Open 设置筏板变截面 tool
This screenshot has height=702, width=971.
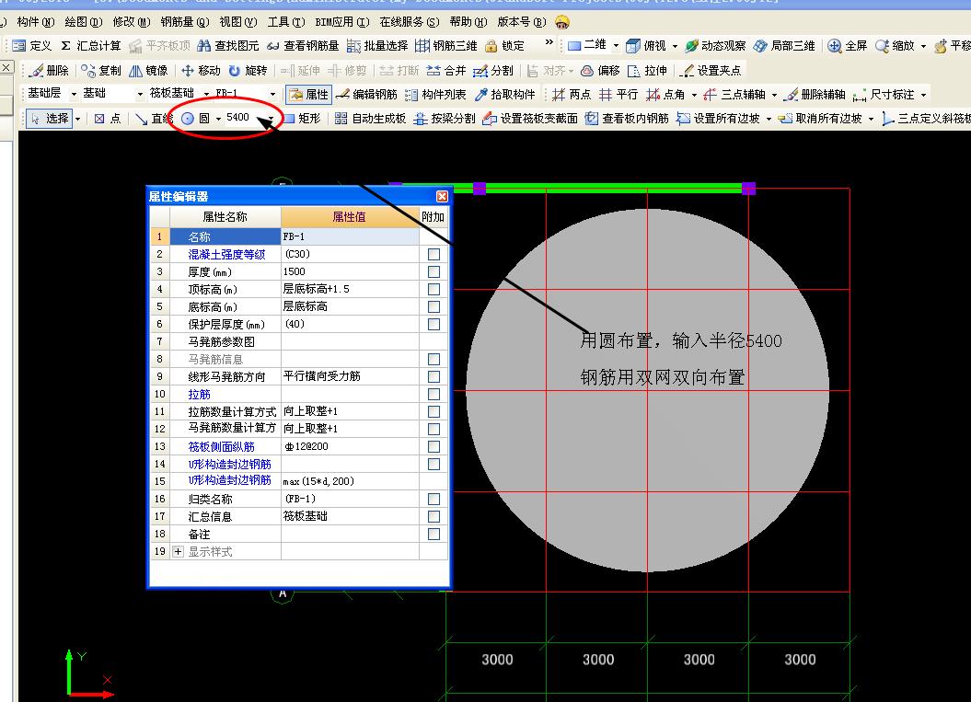tap(530, 119)
